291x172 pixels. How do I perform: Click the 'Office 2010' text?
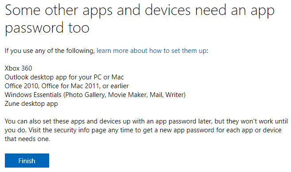click(x=21, y=86)
